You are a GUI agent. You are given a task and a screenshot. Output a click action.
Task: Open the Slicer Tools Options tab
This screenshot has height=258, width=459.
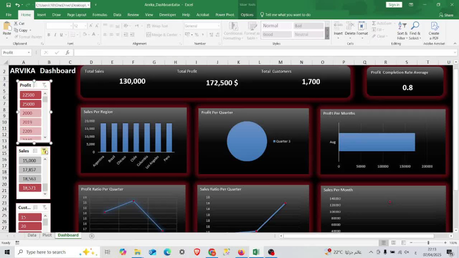pos(247,15)
